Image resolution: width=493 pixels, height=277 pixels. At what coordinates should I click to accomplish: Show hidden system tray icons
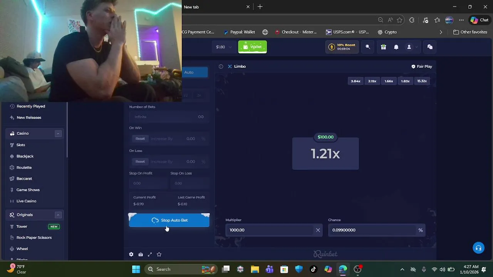coord(402,270)
